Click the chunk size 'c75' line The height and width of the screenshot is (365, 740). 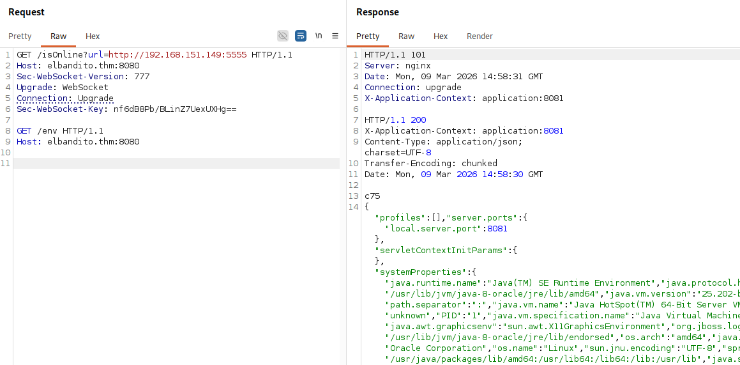[x=372, y=196]
